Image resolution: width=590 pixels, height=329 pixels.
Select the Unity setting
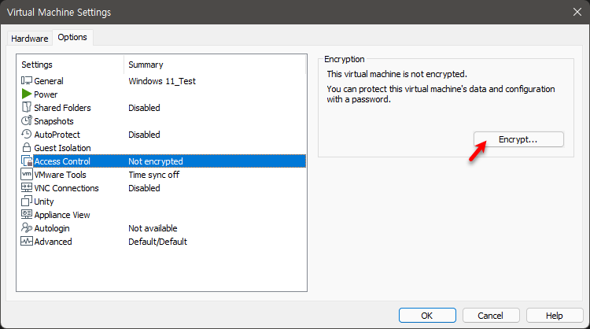(x=43, y=201)
